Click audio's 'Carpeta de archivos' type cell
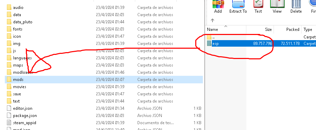The image size is (316, 130). [155, 8]
